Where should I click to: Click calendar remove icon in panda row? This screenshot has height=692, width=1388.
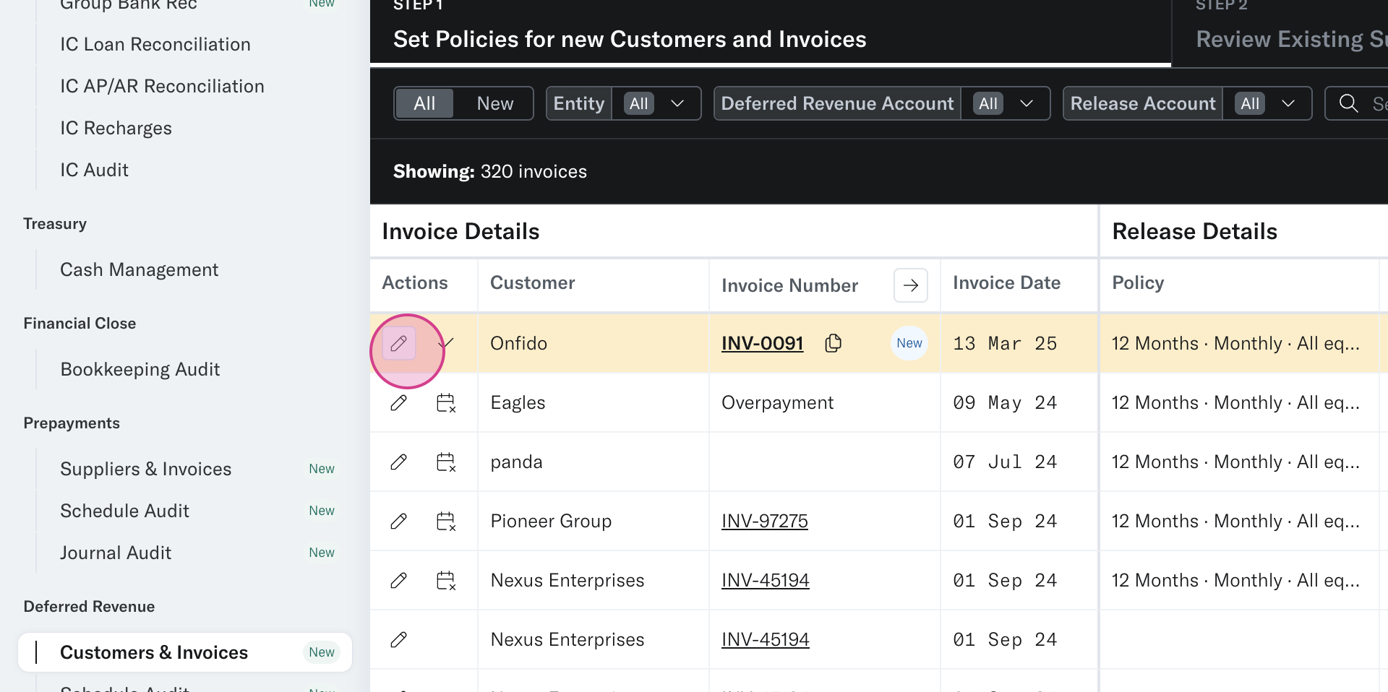coord(446,462)
